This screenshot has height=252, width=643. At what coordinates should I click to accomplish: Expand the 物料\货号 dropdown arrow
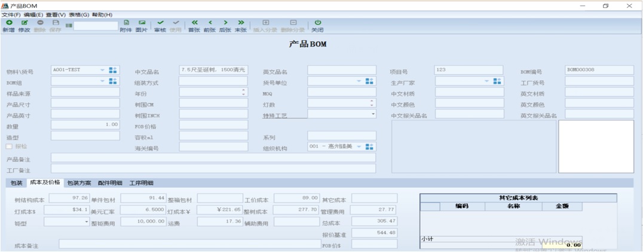pos(103,70)
